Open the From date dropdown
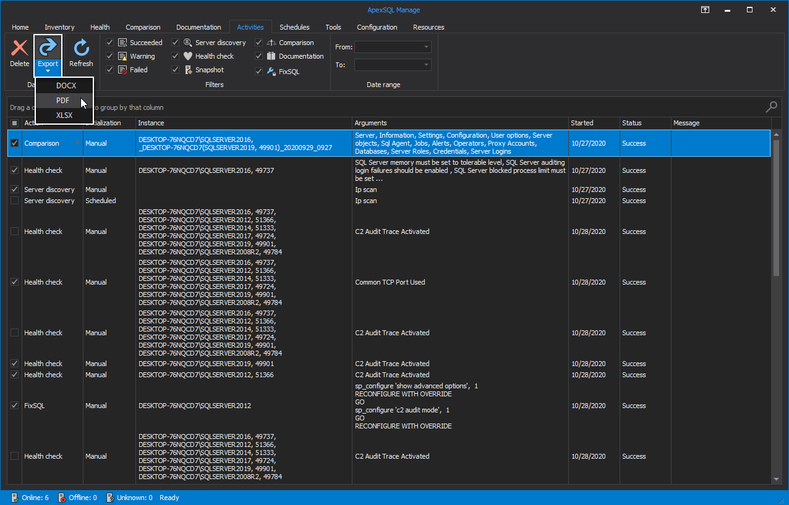This screenshot has width=789, height=505. coord(427,46)
